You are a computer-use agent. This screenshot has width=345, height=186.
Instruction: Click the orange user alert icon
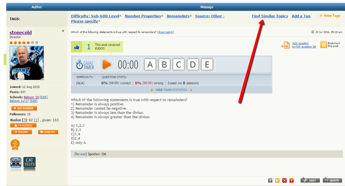[x=277, y=180]
